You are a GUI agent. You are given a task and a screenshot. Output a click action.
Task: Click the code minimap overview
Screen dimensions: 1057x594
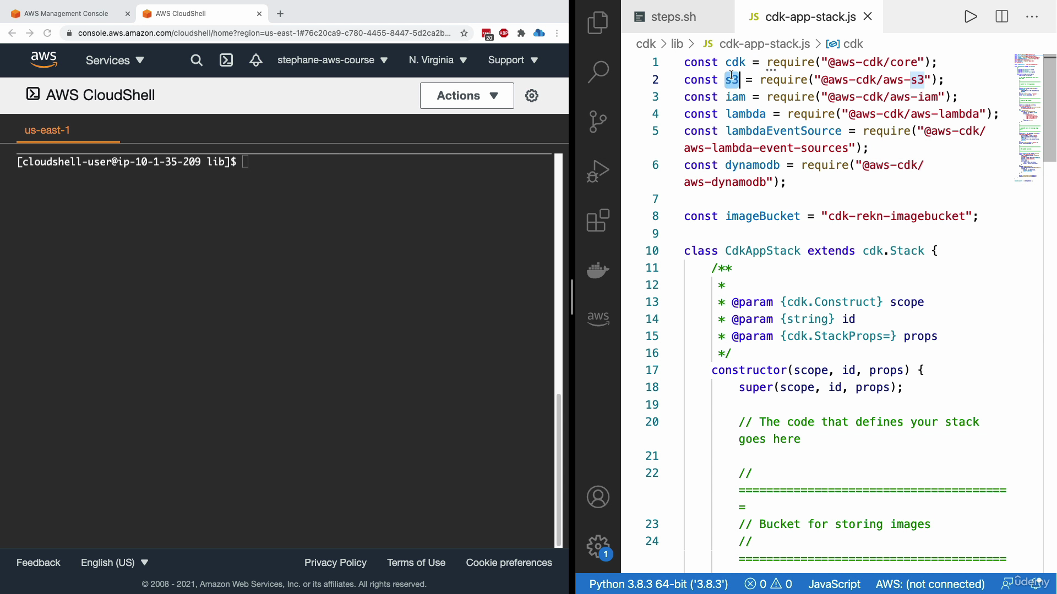pos(1027,118)
